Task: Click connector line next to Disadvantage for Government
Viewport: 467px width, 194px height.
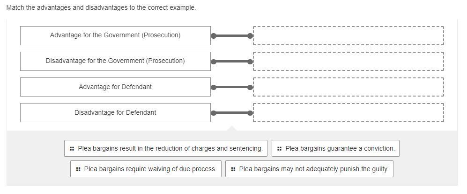Action: 232,62
